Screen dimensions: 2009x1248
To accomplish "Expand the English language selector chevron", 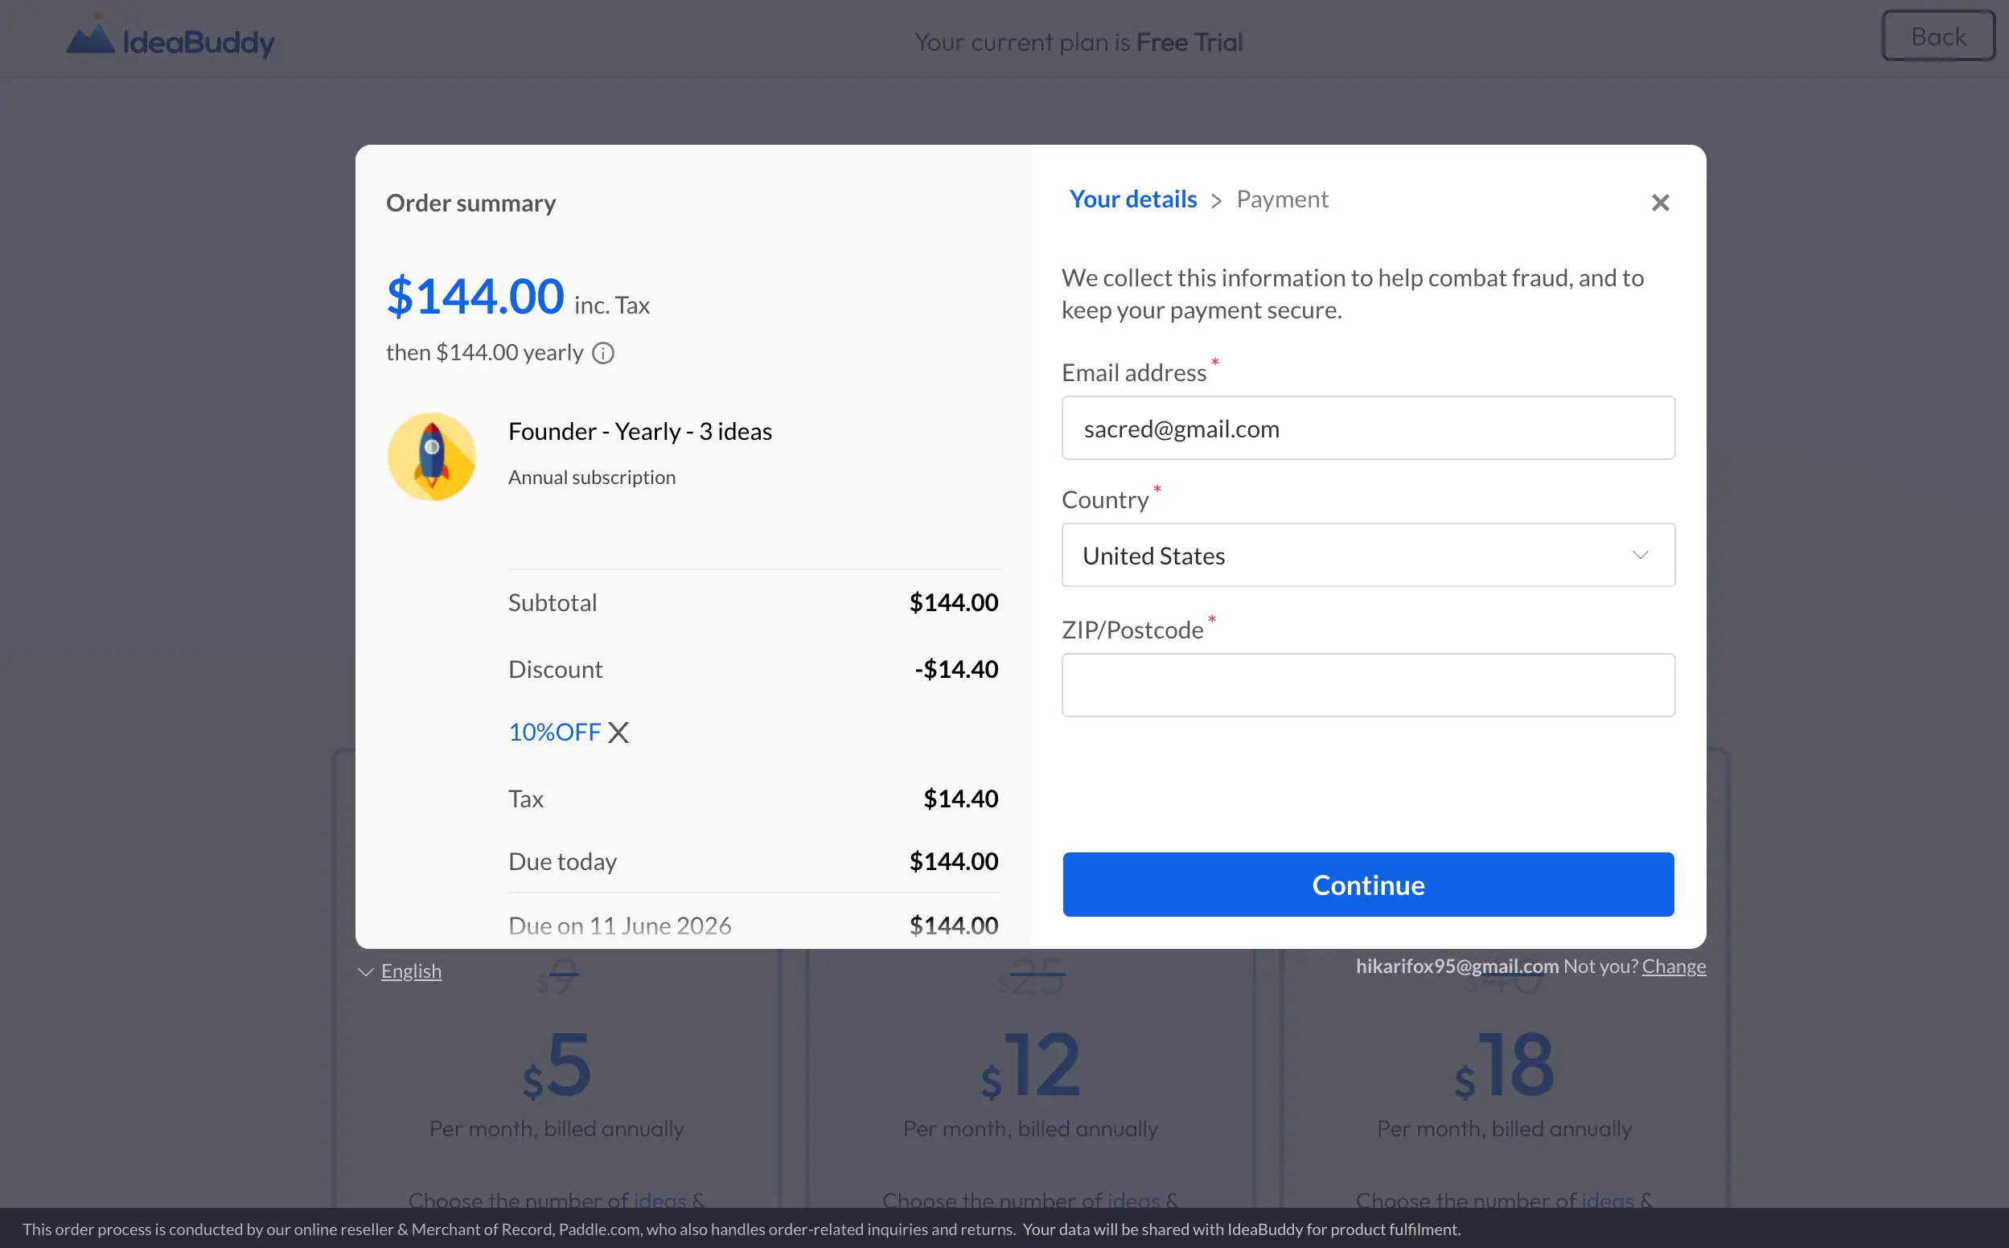I will click(x=366, y=971).
